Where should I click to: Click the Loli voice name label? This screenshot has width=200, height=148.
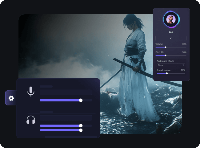[x=171, y=32]
